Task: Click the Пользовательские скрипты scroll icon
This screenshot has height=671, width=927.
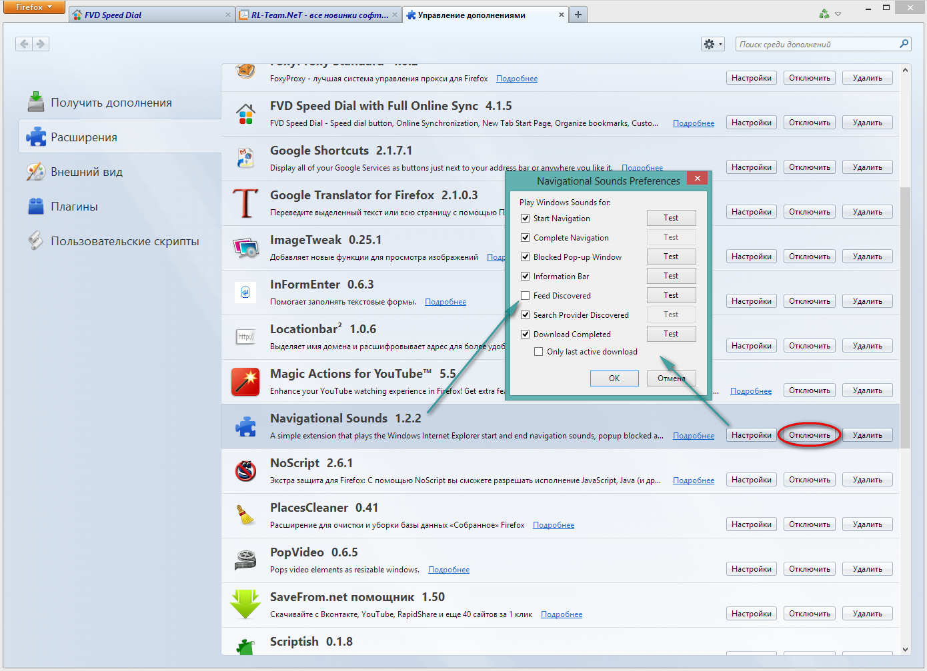Action: click(36, 241)
